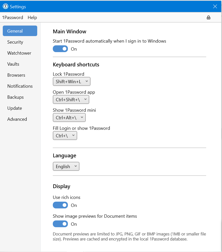The image size is (222, 252).
Task: Click the Settings title text
Action: click(18, 7)
